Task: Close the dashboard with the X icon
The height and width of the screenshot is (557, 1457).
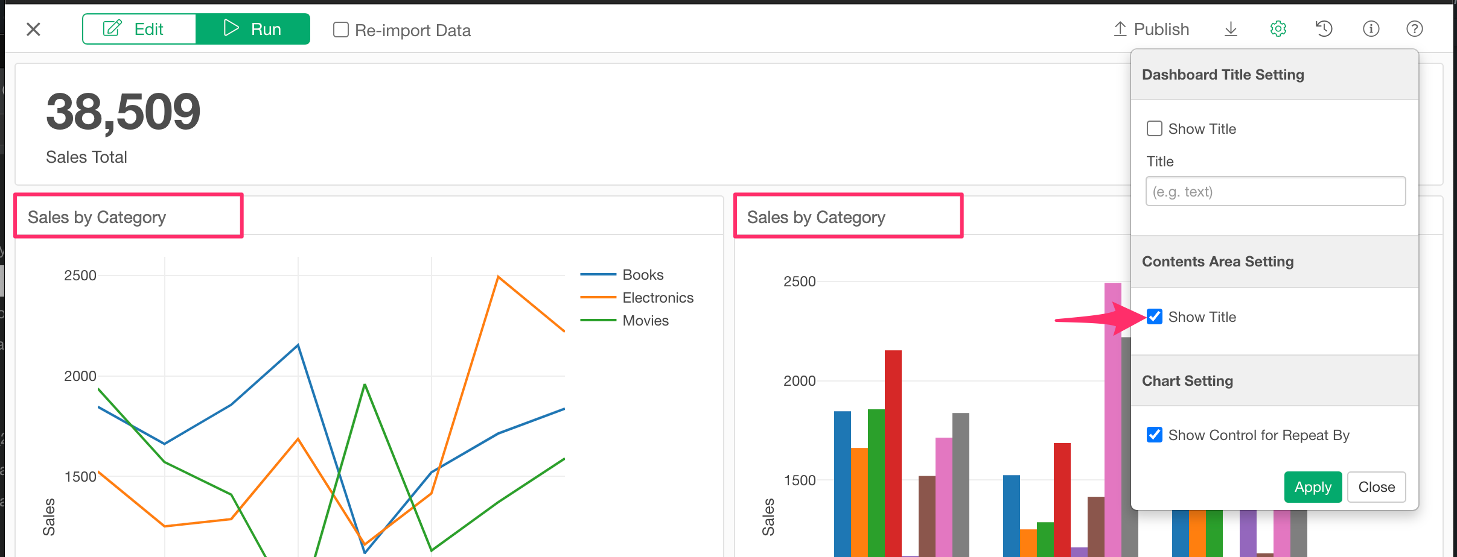Action: (33, 29)
